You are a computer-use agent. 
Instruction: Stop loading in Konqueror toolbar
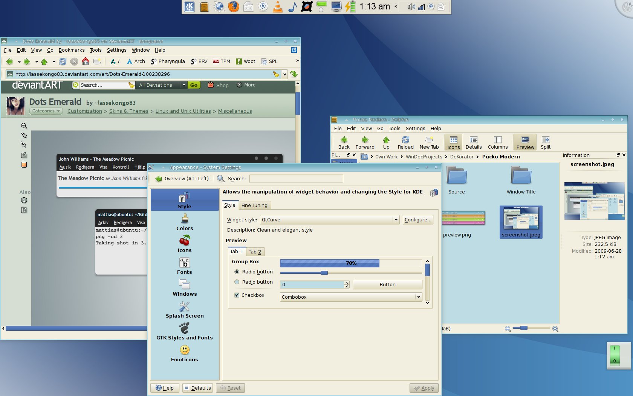pos(74,61)
